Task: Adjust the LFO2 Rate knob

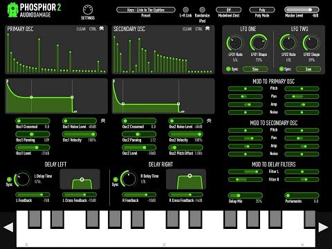Action: 288,43
